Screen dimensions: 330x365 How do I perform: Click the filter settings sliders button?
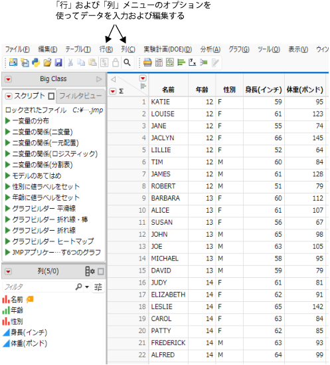click(x=98, y=287)
